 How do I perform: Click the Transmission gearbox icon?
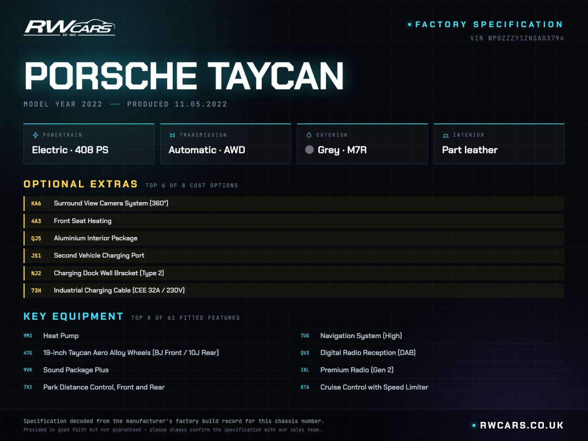point(172,135)
